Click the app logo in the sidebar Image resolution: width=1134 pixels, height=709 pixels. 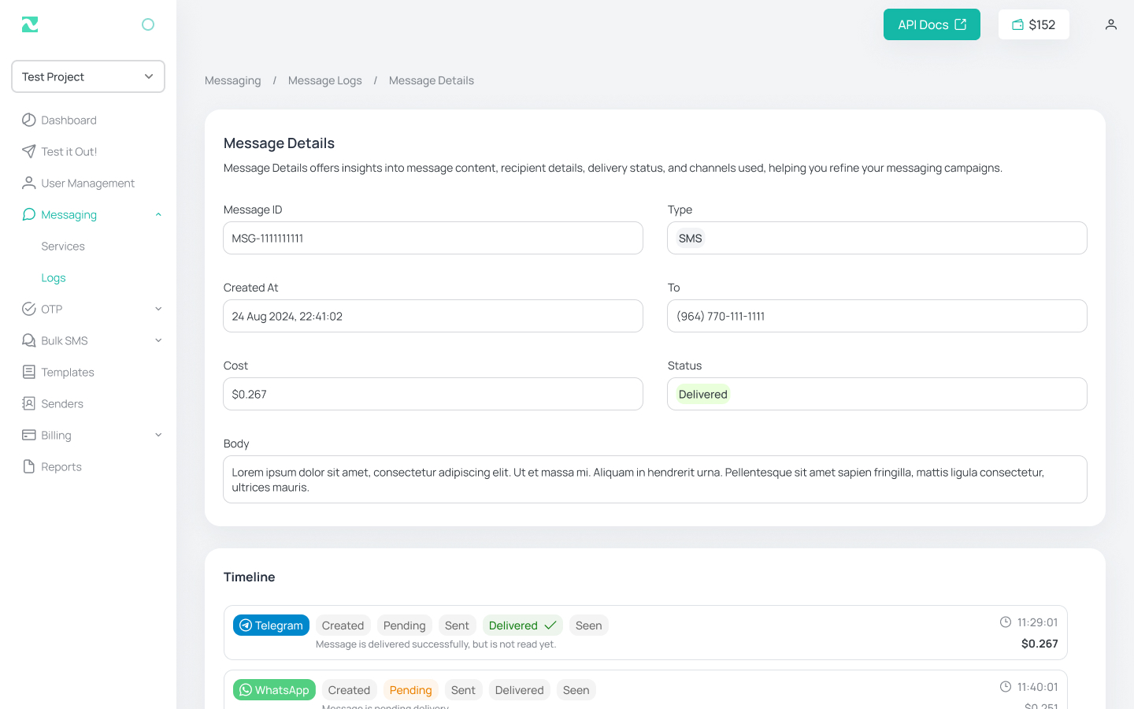point(30,24)
